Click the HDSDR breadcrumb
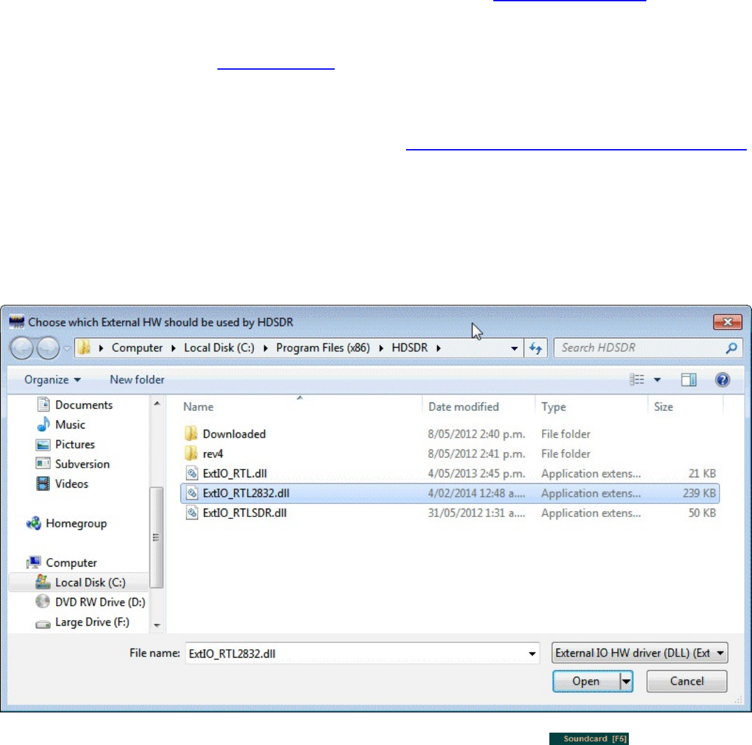This screenshot has width=752, height=745. point(410,348)
